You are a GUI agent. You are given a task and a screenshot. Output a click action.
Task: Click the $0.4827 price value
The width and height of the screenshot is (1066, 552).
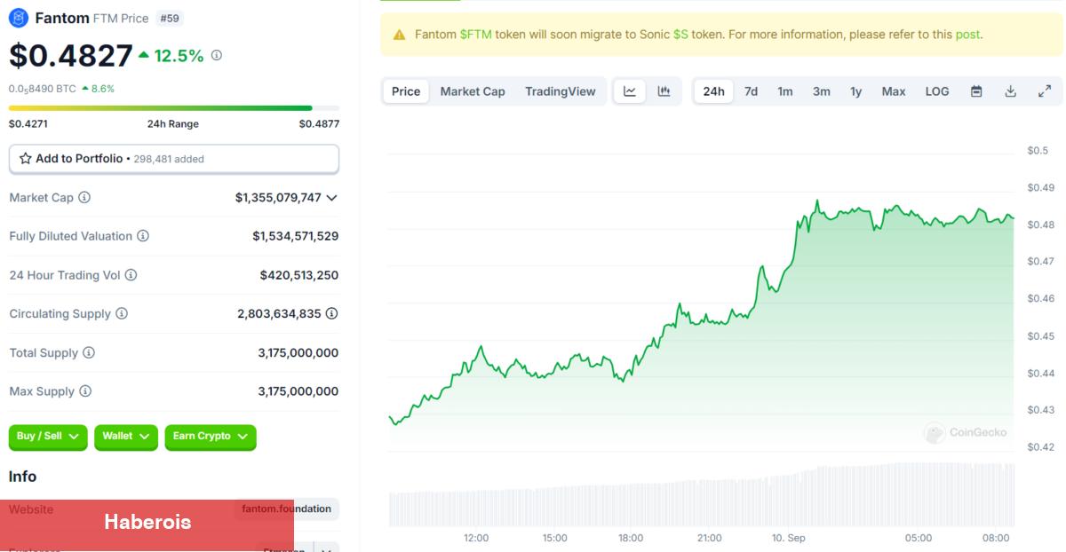[71, 56]
